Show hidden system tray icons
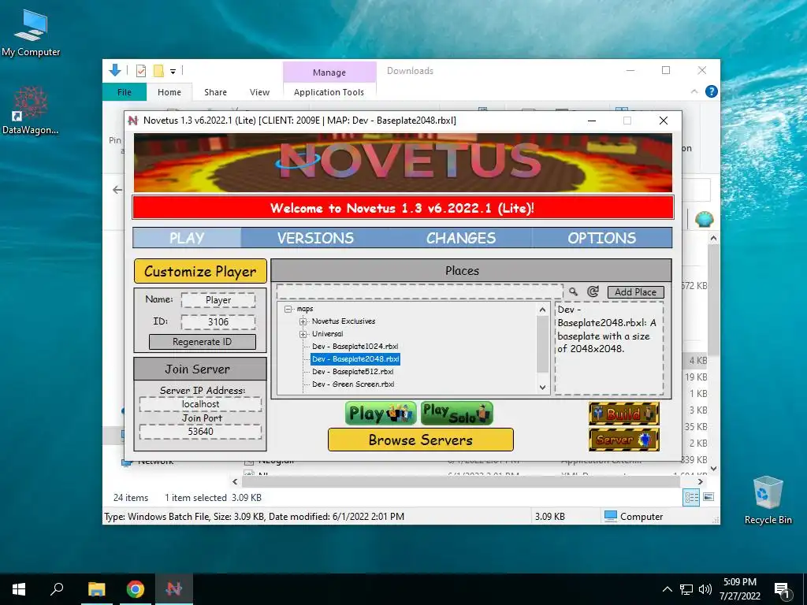The width and height of the screenshot is (807, 605). 667,589
